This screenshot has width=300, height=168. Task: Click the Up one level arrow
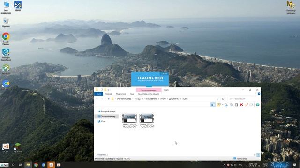tap(108, 99)
